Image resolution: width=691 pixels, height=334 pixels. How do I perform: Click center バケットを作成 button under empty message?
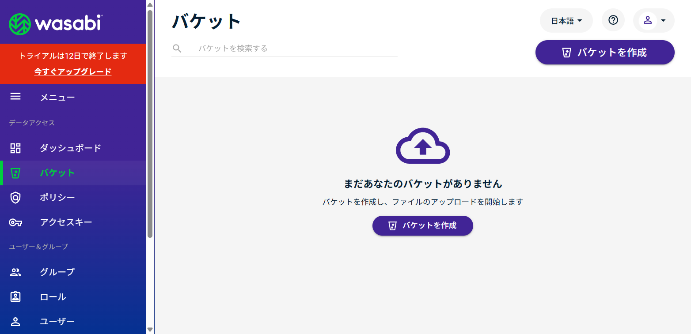(423, 225)
